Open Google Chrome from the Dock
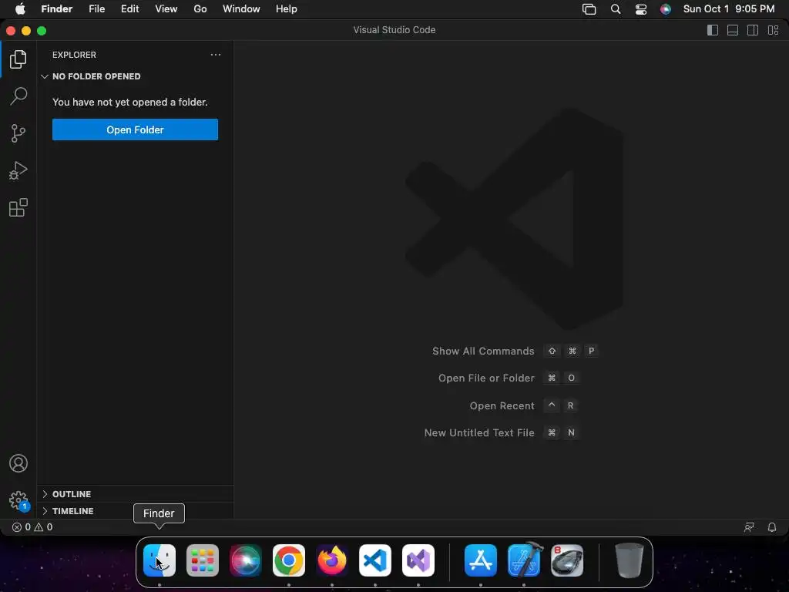789x592 pixels. (x=289, y=560)
